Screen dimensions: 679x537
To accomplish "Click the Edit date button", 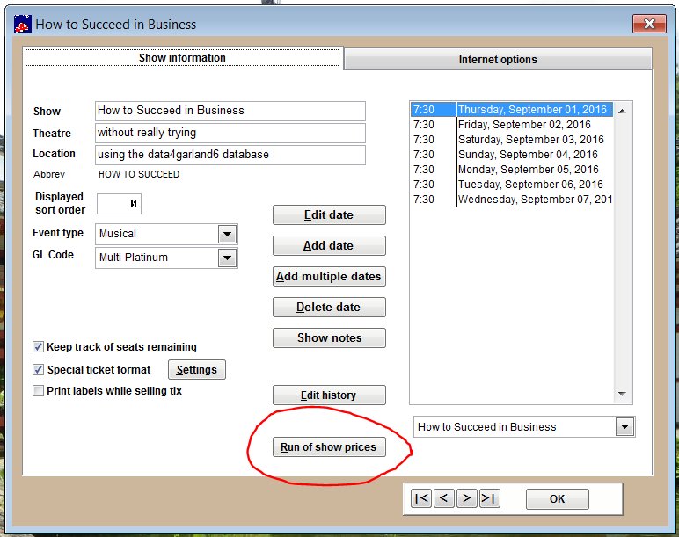I will (x=329, y=214).
